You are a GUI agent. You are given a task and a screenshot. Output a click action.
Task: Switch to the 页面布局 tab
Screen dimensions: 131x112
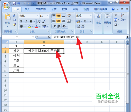(x=41, y=9)
